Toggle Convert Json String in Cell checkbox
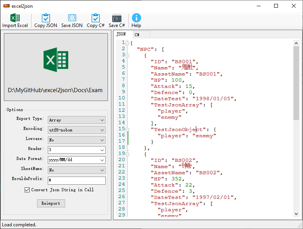 coord(27,190)
